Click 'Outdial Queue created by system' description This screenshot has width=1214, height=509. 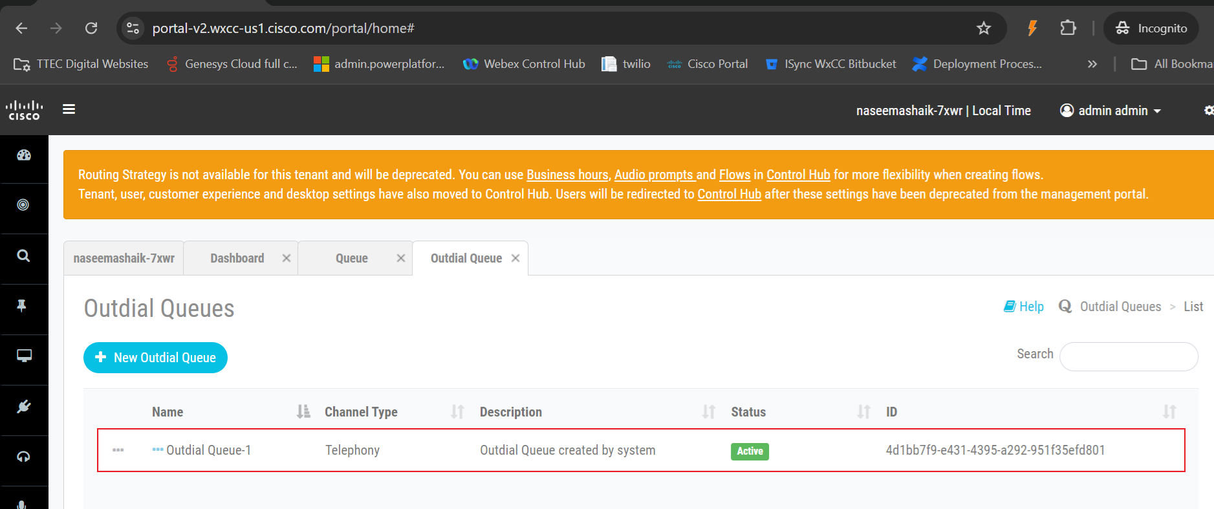[567, 450]
